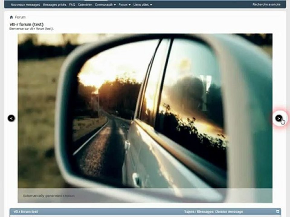This screenshot has width=290, height=217.
Task: Click the home icon in breadcrumb
Action: (x=11, y=17)
